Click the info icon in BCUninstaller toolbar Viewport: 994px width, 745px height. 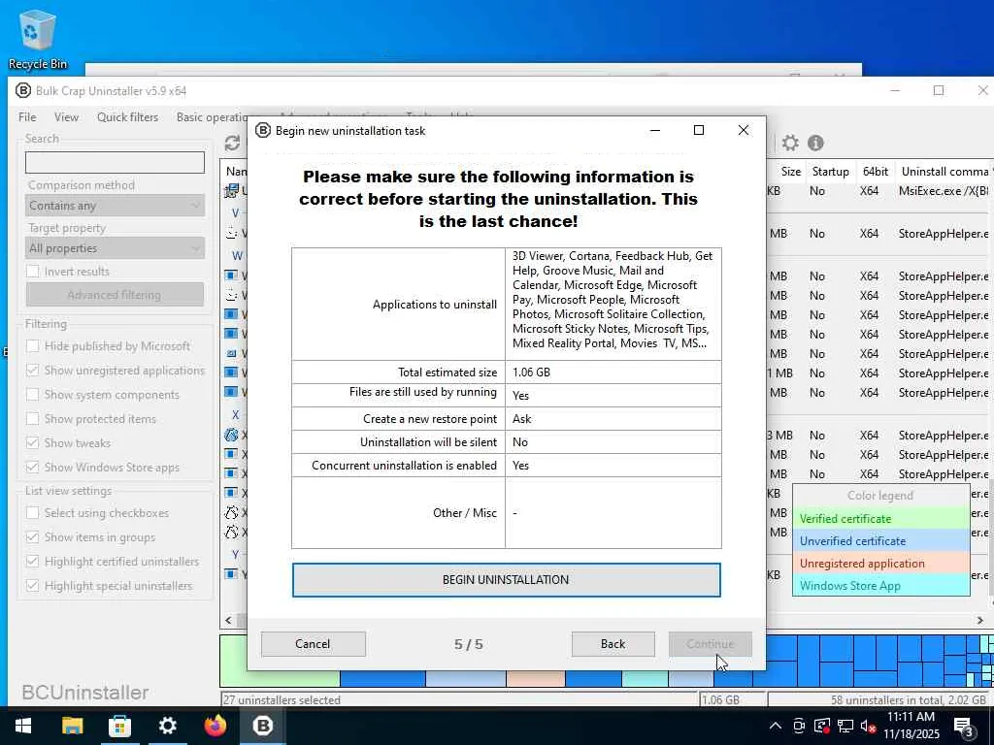click(815, 144)
